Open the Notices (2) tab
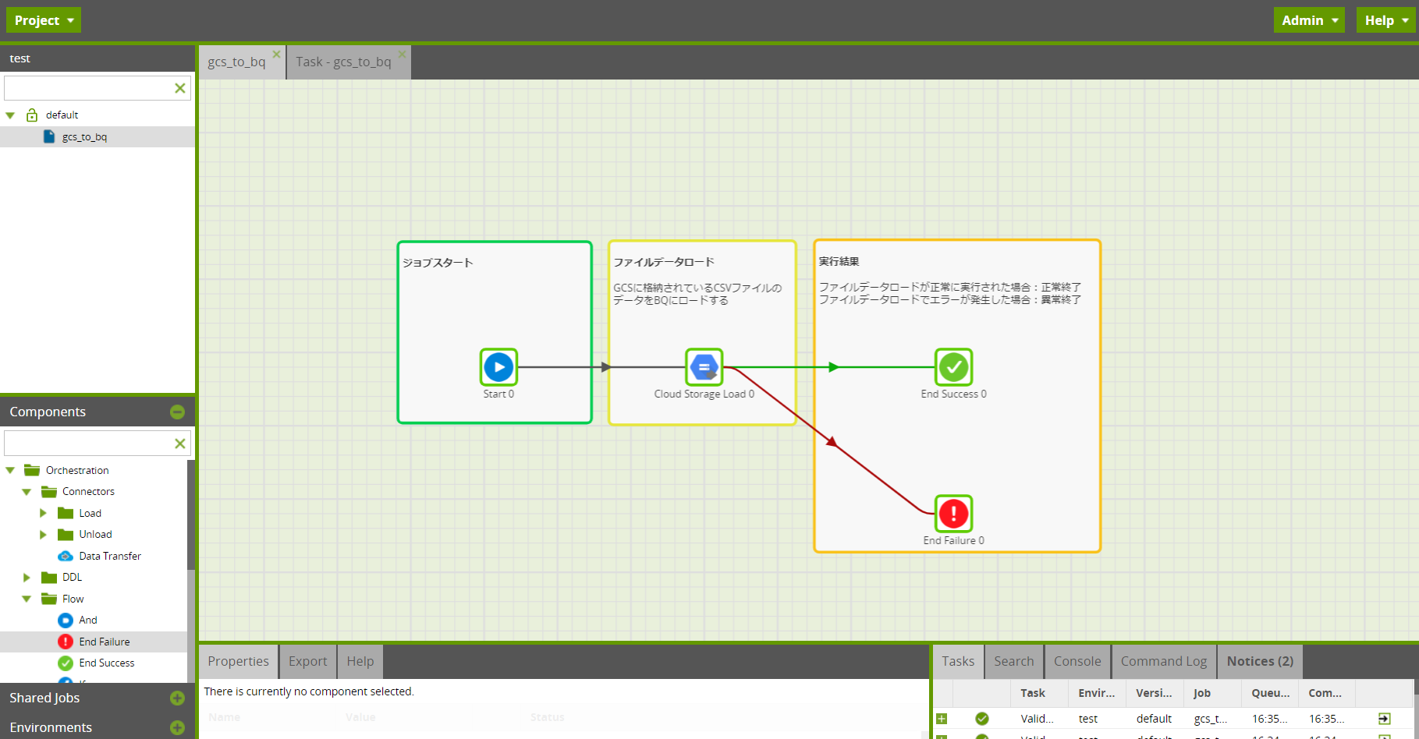Screen dimensions: 1419x739 [1260, 662]
